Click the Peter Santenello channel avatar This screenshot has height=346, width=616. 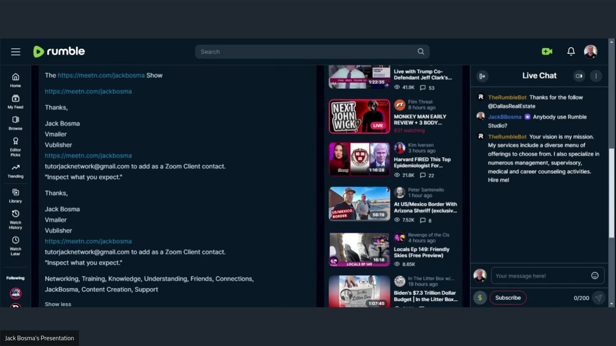(x=399, y=193)
